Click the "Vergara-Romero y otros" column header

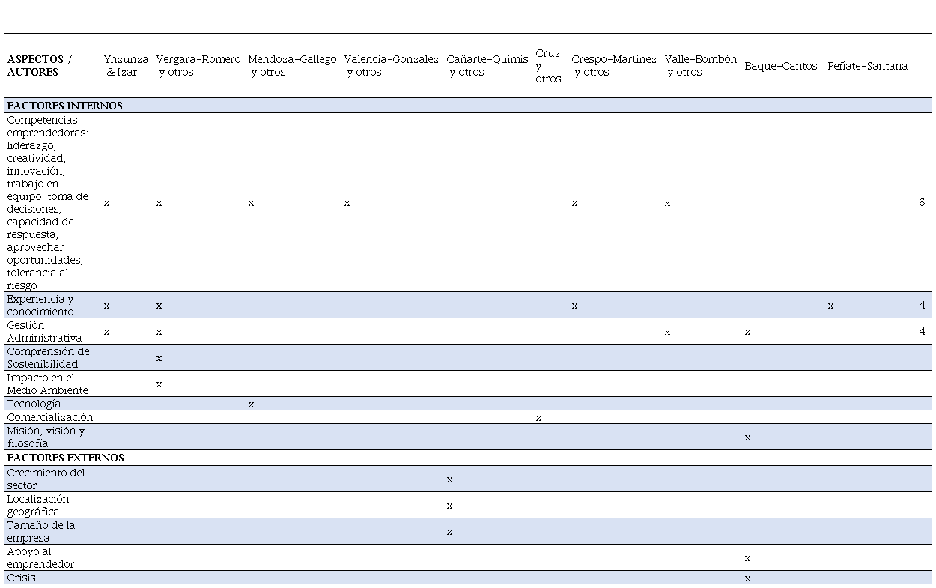pos(198,66)
